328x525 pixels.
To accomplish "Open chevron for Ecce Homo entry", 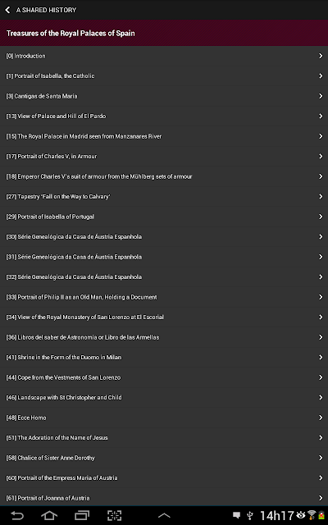I will point(321,418).
